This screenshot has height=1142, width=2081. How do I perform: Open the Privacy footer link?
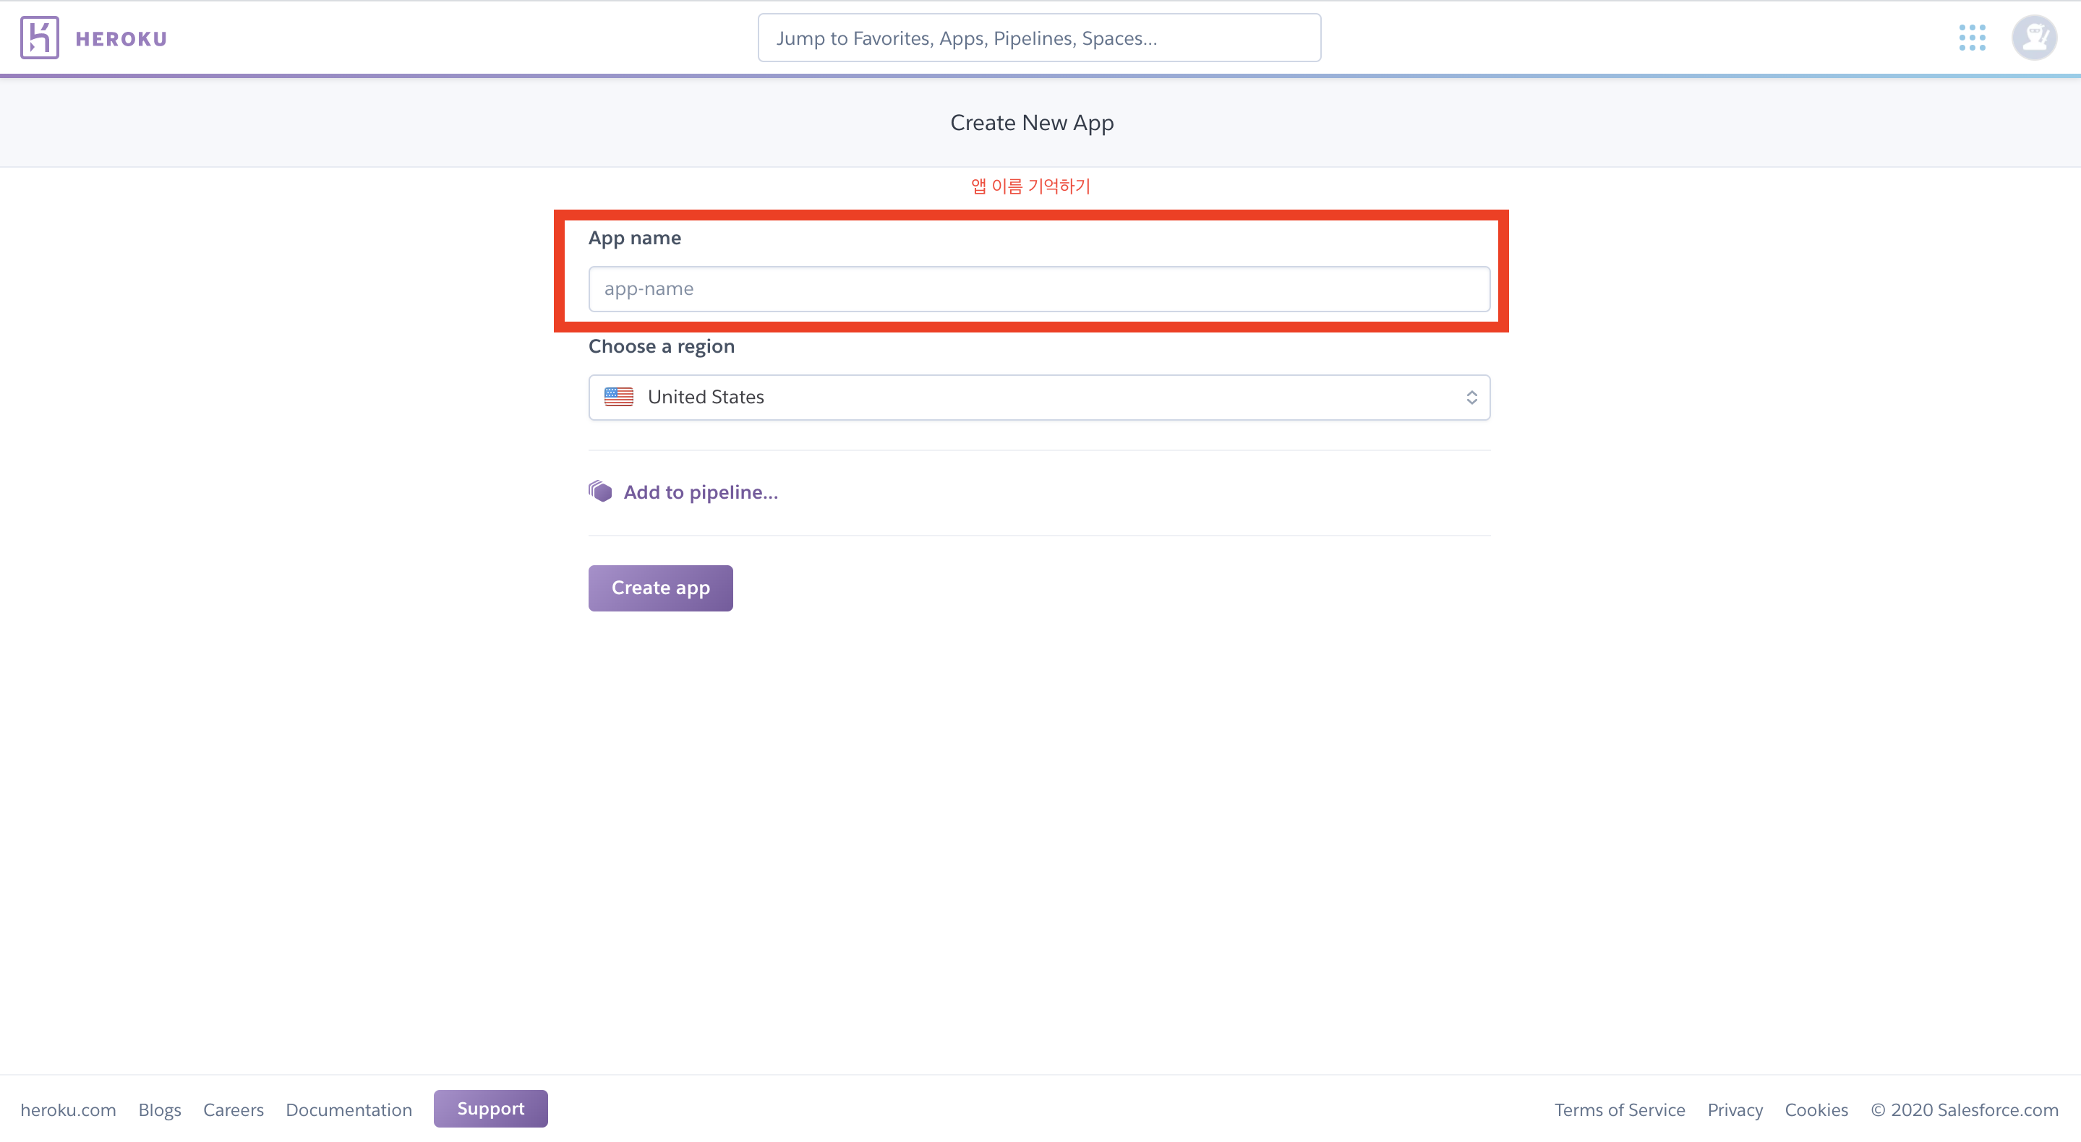coord(1735,1109)
